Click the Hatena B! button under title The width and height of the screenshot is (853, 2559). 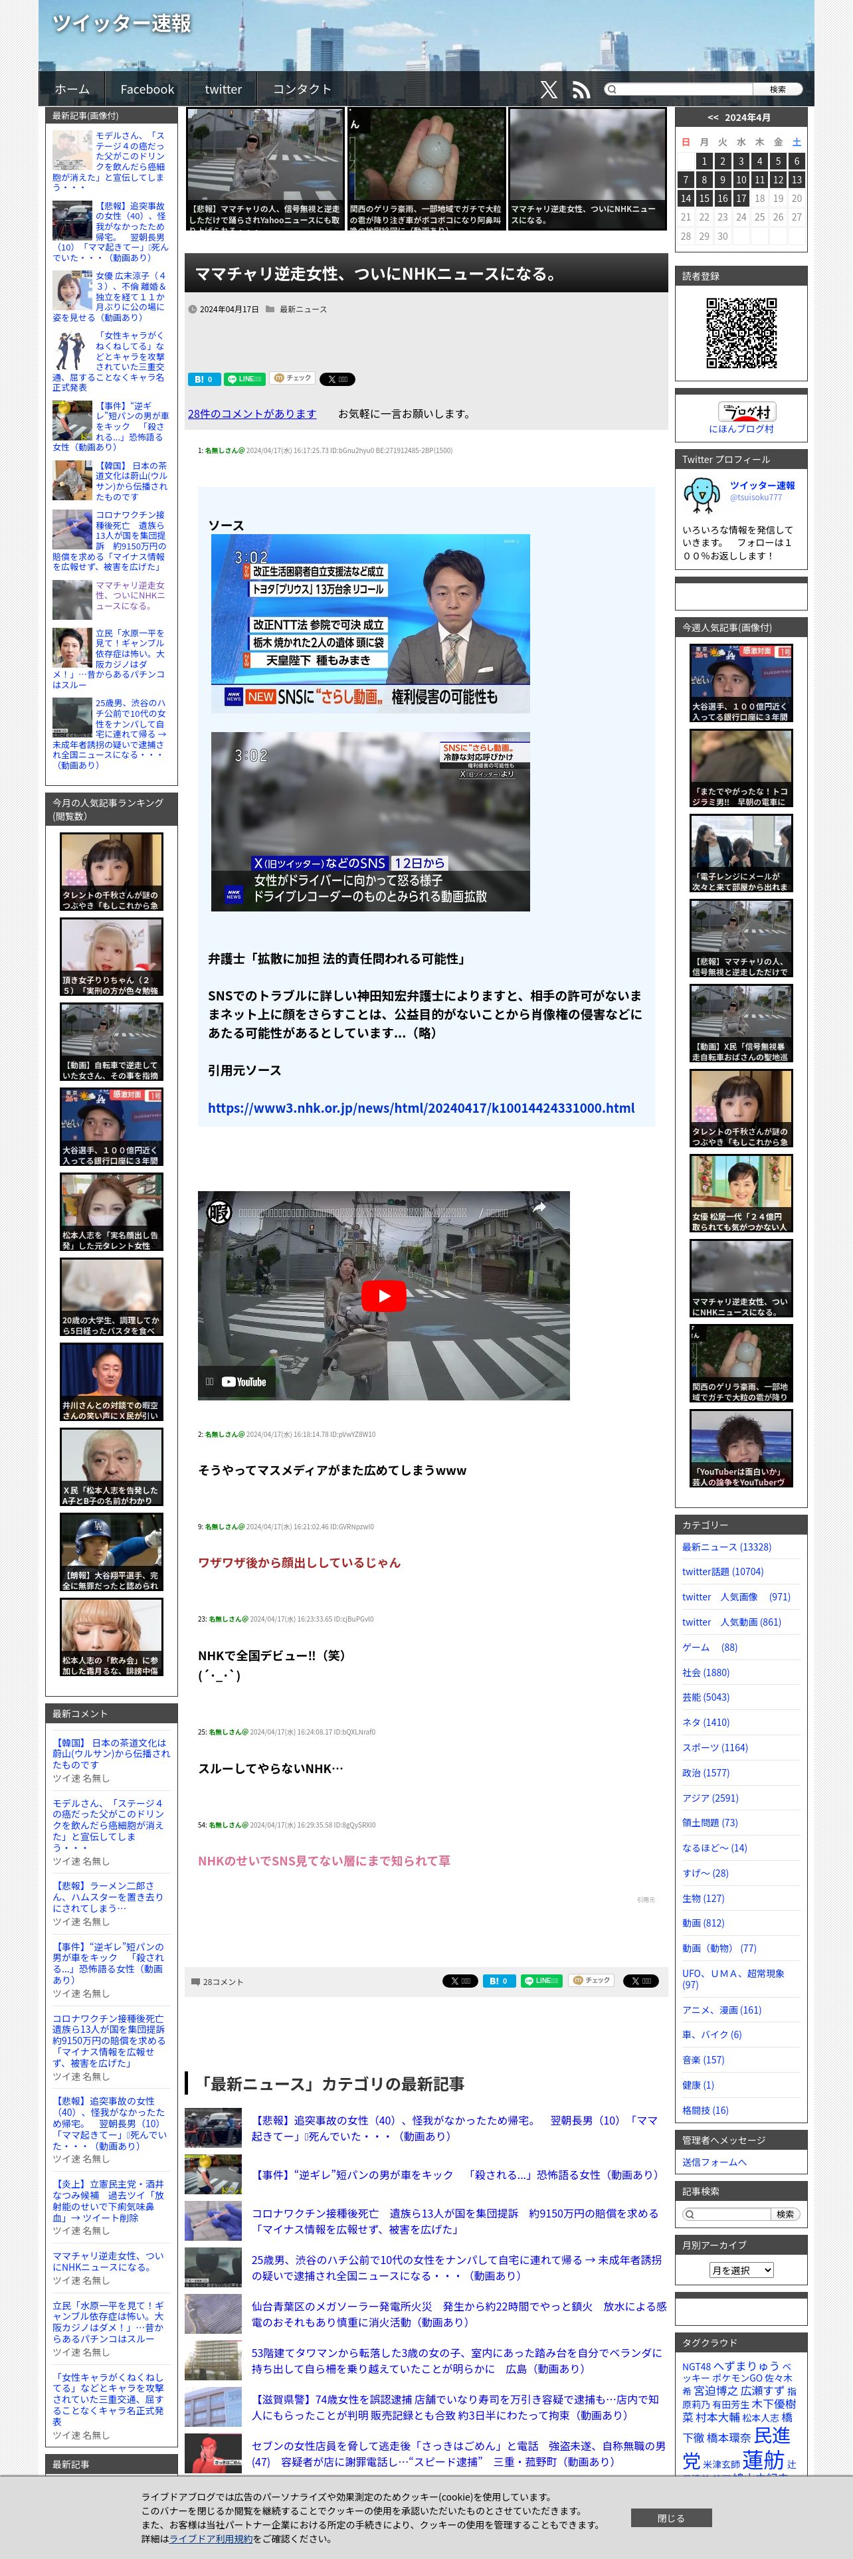pyautogui.click(x=203, y=379)
